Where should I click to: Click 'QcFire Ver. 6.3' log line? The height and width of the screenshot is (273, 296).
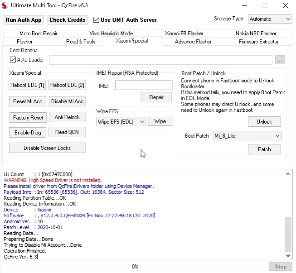(20, 257)
